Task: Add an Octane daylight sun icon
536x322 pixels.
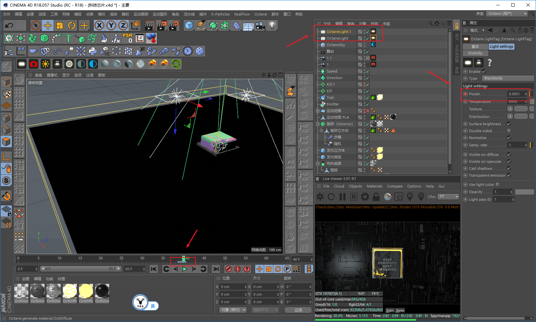Action: [46, 64]
